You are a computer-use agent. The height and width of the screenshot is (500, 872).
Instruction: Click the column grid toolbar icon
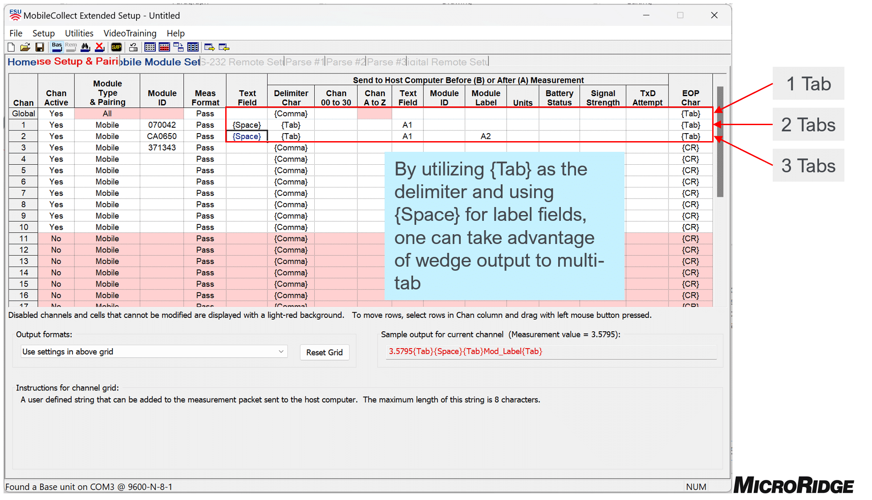tap(193, 47)
